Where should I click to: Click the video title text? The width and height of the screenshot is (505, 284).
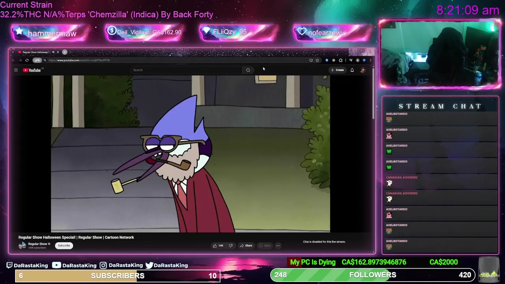click(76, 237)
